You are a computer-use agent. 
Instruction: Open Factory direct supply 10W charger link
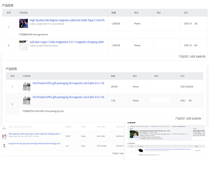click(167, 149)
